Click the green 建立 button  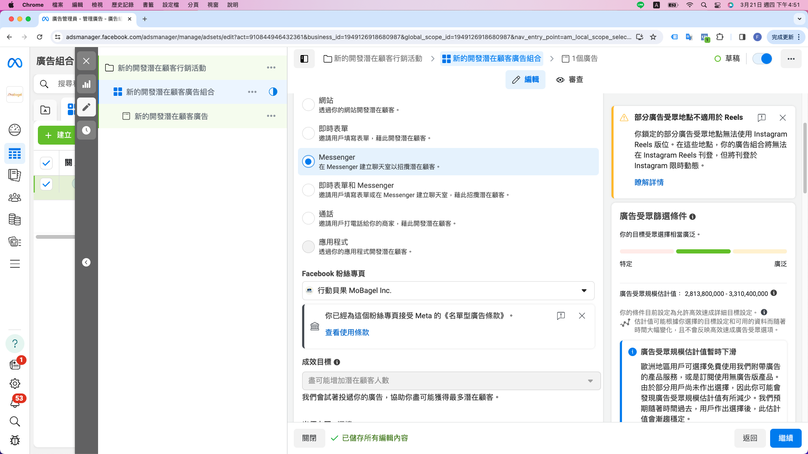click(x=57, y=135)
